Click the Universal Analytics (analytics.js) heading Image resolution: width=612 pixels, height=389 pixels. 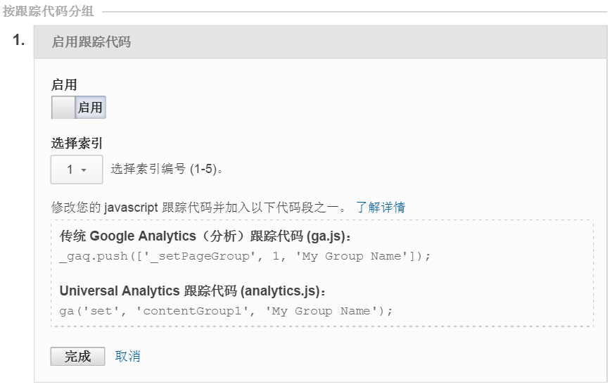[x=193, y=291]
